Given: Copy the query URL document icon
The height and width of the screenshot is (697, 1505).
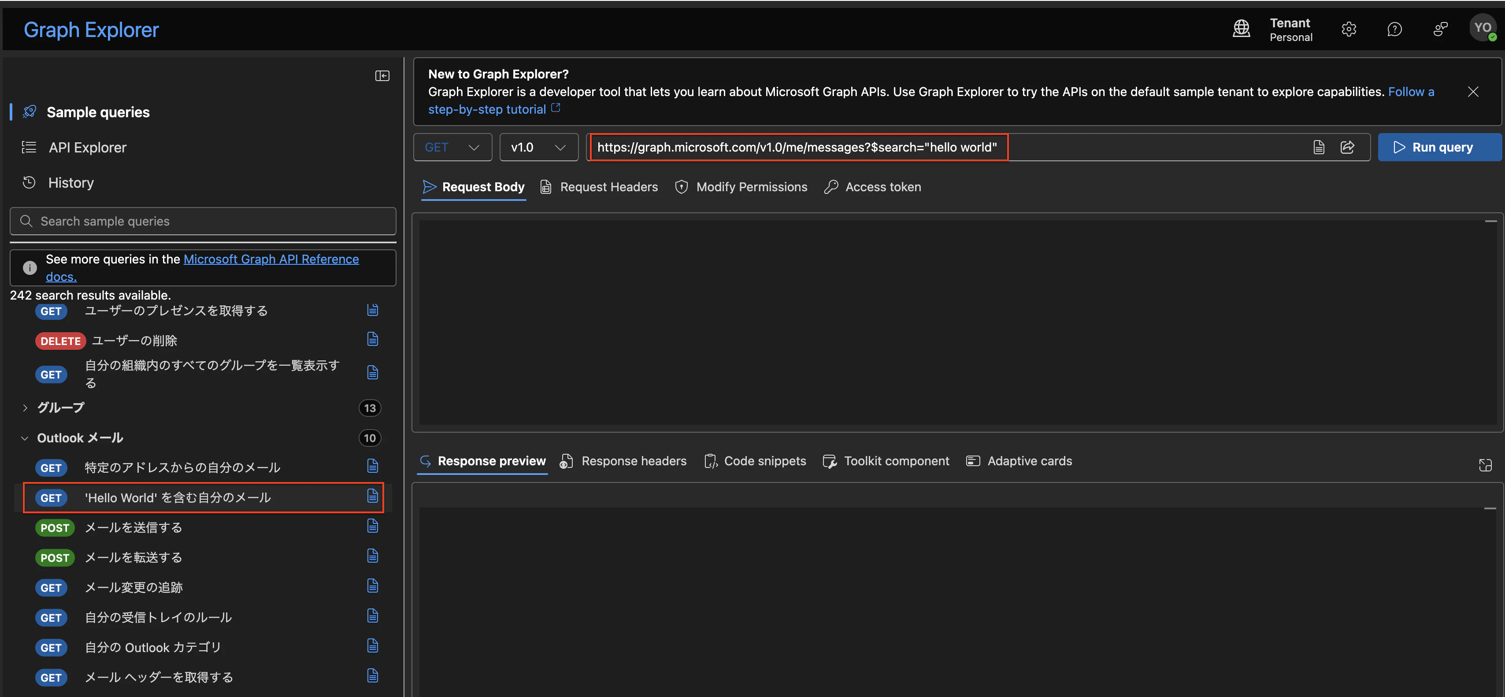Looking at the screenshot, I should [1319, 147].
